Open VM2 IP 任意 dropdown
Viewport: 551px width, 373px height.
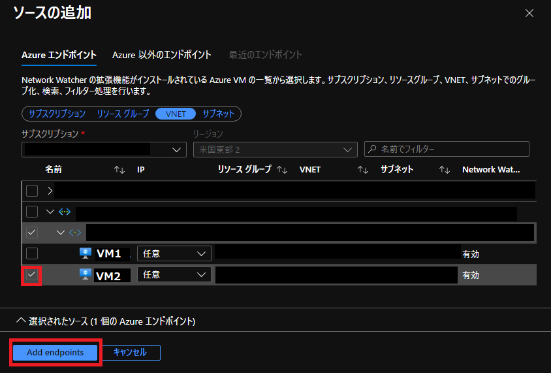click(174, 274)
